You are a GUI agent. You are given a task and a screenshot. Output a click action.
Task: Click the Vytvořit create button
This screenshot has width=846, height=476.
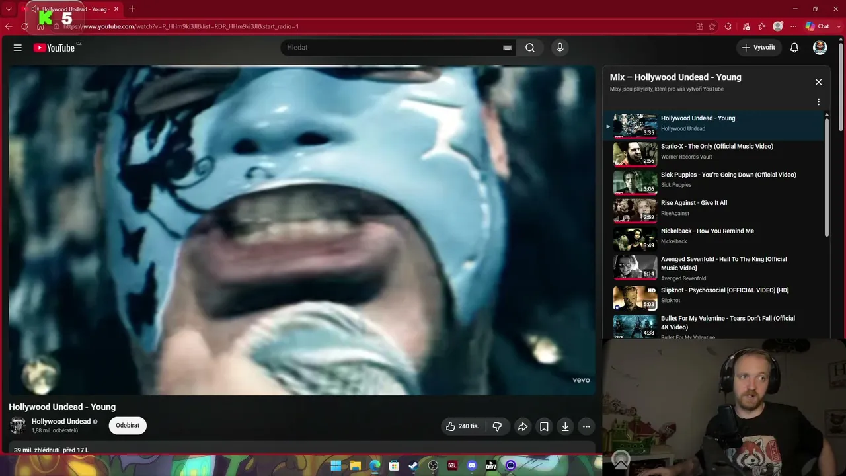pyautogui.click(x=759, y=48)
